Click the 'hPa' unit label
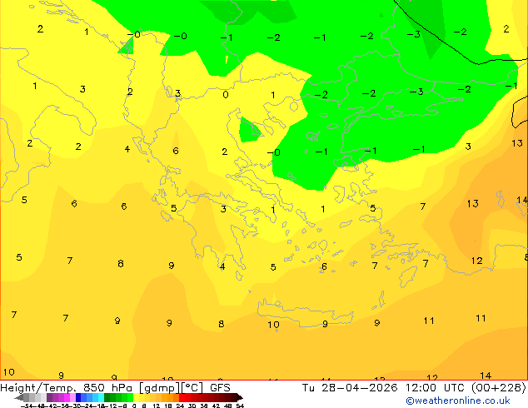 coord(122,388)
